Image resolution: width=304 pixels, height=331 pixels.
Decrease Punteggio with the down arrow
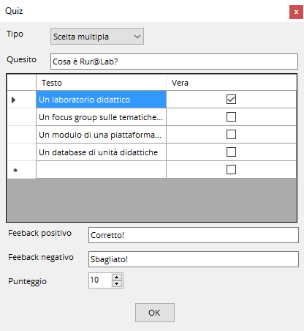click(117, 283)
